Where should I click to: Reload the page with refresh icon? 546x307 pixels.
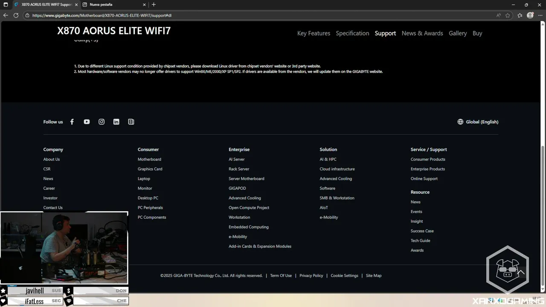[x=16, y=15]
